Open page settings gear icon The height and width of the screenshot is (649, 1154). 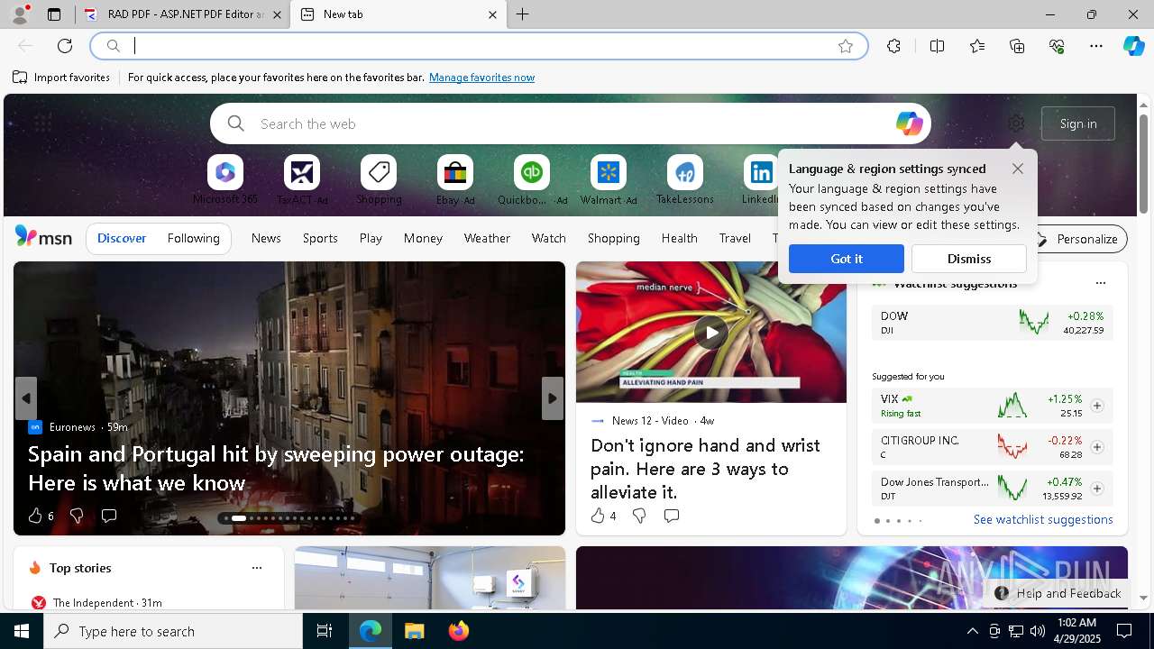(1016, 123)
